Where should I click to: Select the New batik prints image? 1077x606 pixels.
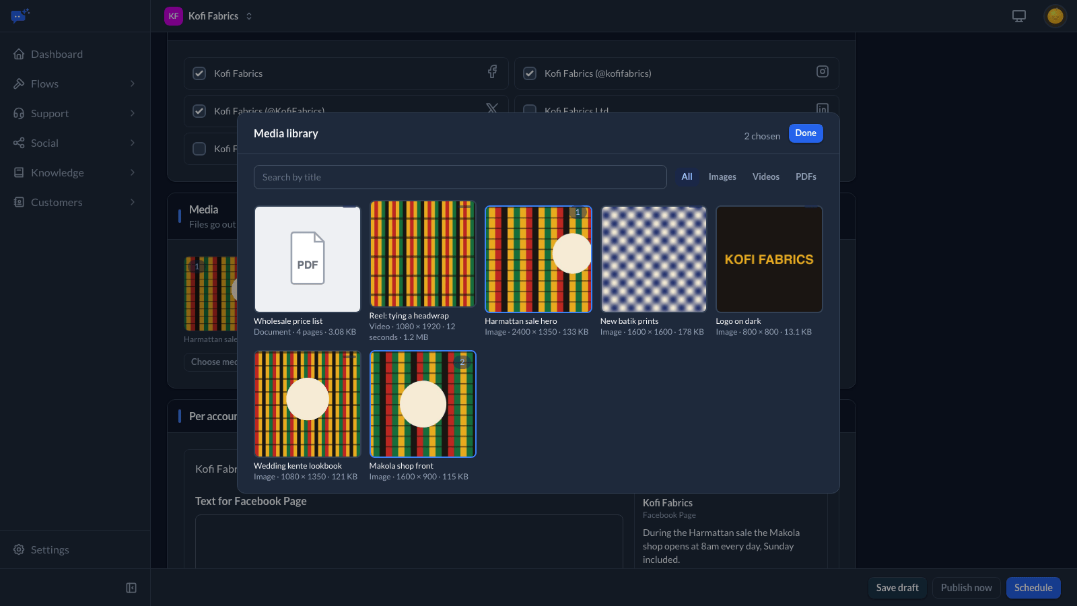tap(654, 259)
